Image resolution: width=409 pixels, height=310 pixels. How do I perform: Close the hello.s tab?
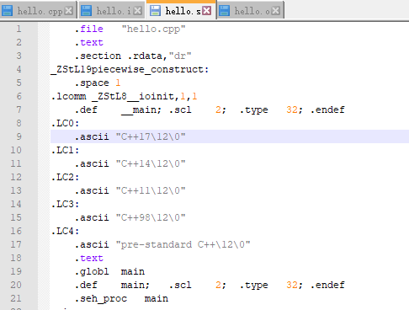click(x=207, y=11)
